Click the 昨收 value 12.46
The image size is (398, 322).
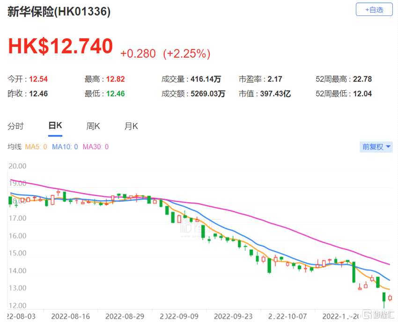click(38, 94)
